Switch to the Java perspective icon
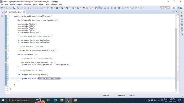Viewport: 184px width, 103px height. [x=178, y=8]
